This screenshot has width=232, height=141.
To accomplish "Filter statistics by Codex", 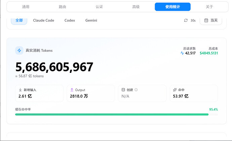I will coord(70,20).
